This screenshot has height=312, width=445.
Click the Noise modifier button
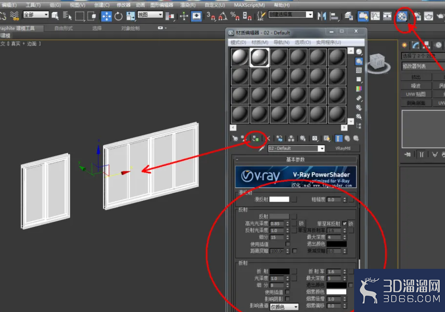416,86
